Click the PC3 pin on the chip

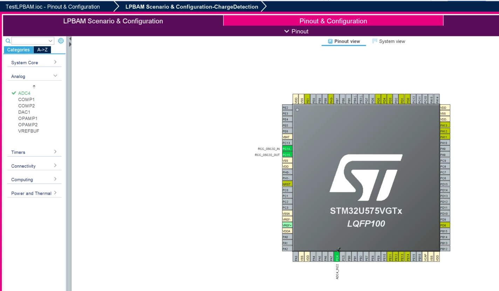[287, 208]
